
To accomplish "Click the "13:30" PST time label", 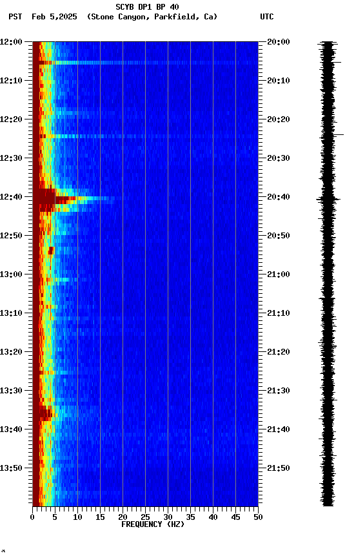I will click(11, 391).
